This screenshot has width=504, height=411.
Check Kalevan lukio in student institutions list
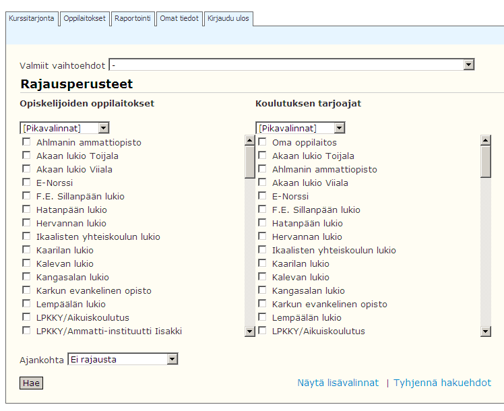pos(26,263)
